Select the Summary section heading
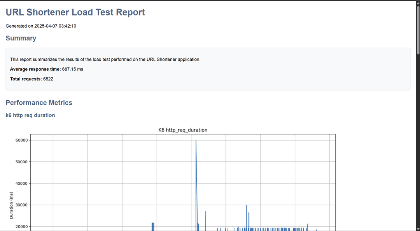 [x=21, y=38]
